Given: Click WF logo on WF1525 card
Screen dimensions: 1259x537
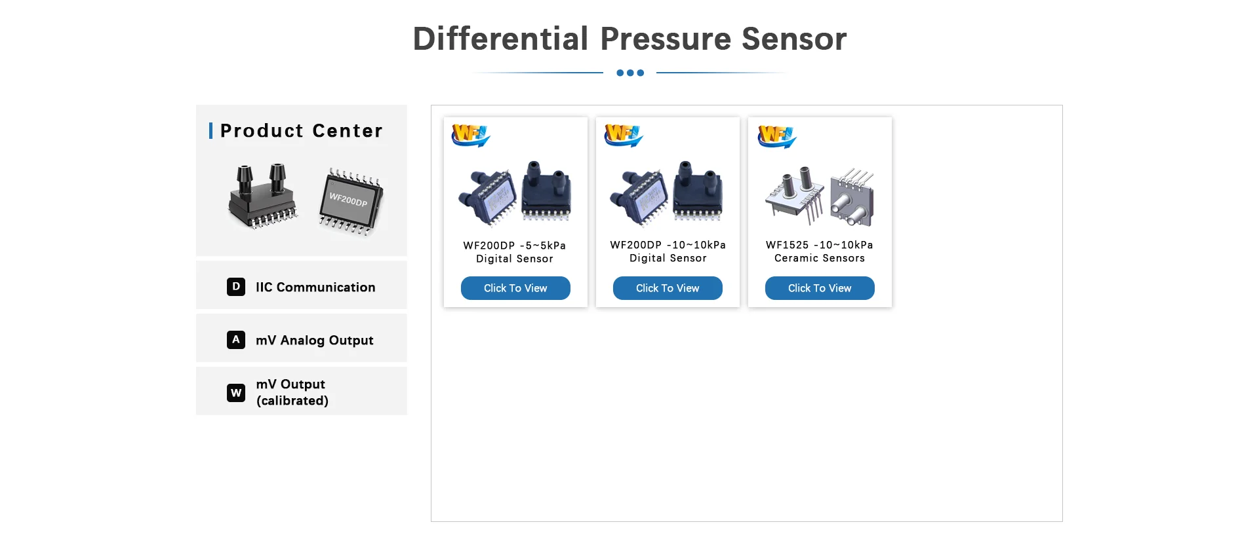Looking at the screenshot, I should point(777,136).
